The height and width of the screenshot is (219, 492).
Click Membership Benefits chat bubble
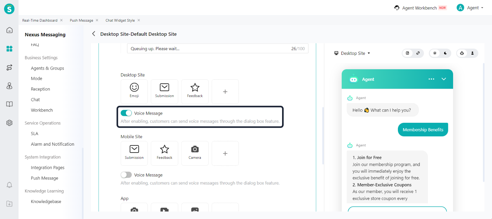tap(423, 130)
